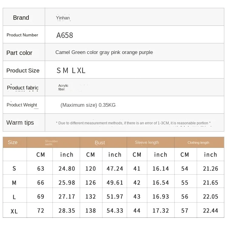Click the Brand label cell

coord(21,18)
